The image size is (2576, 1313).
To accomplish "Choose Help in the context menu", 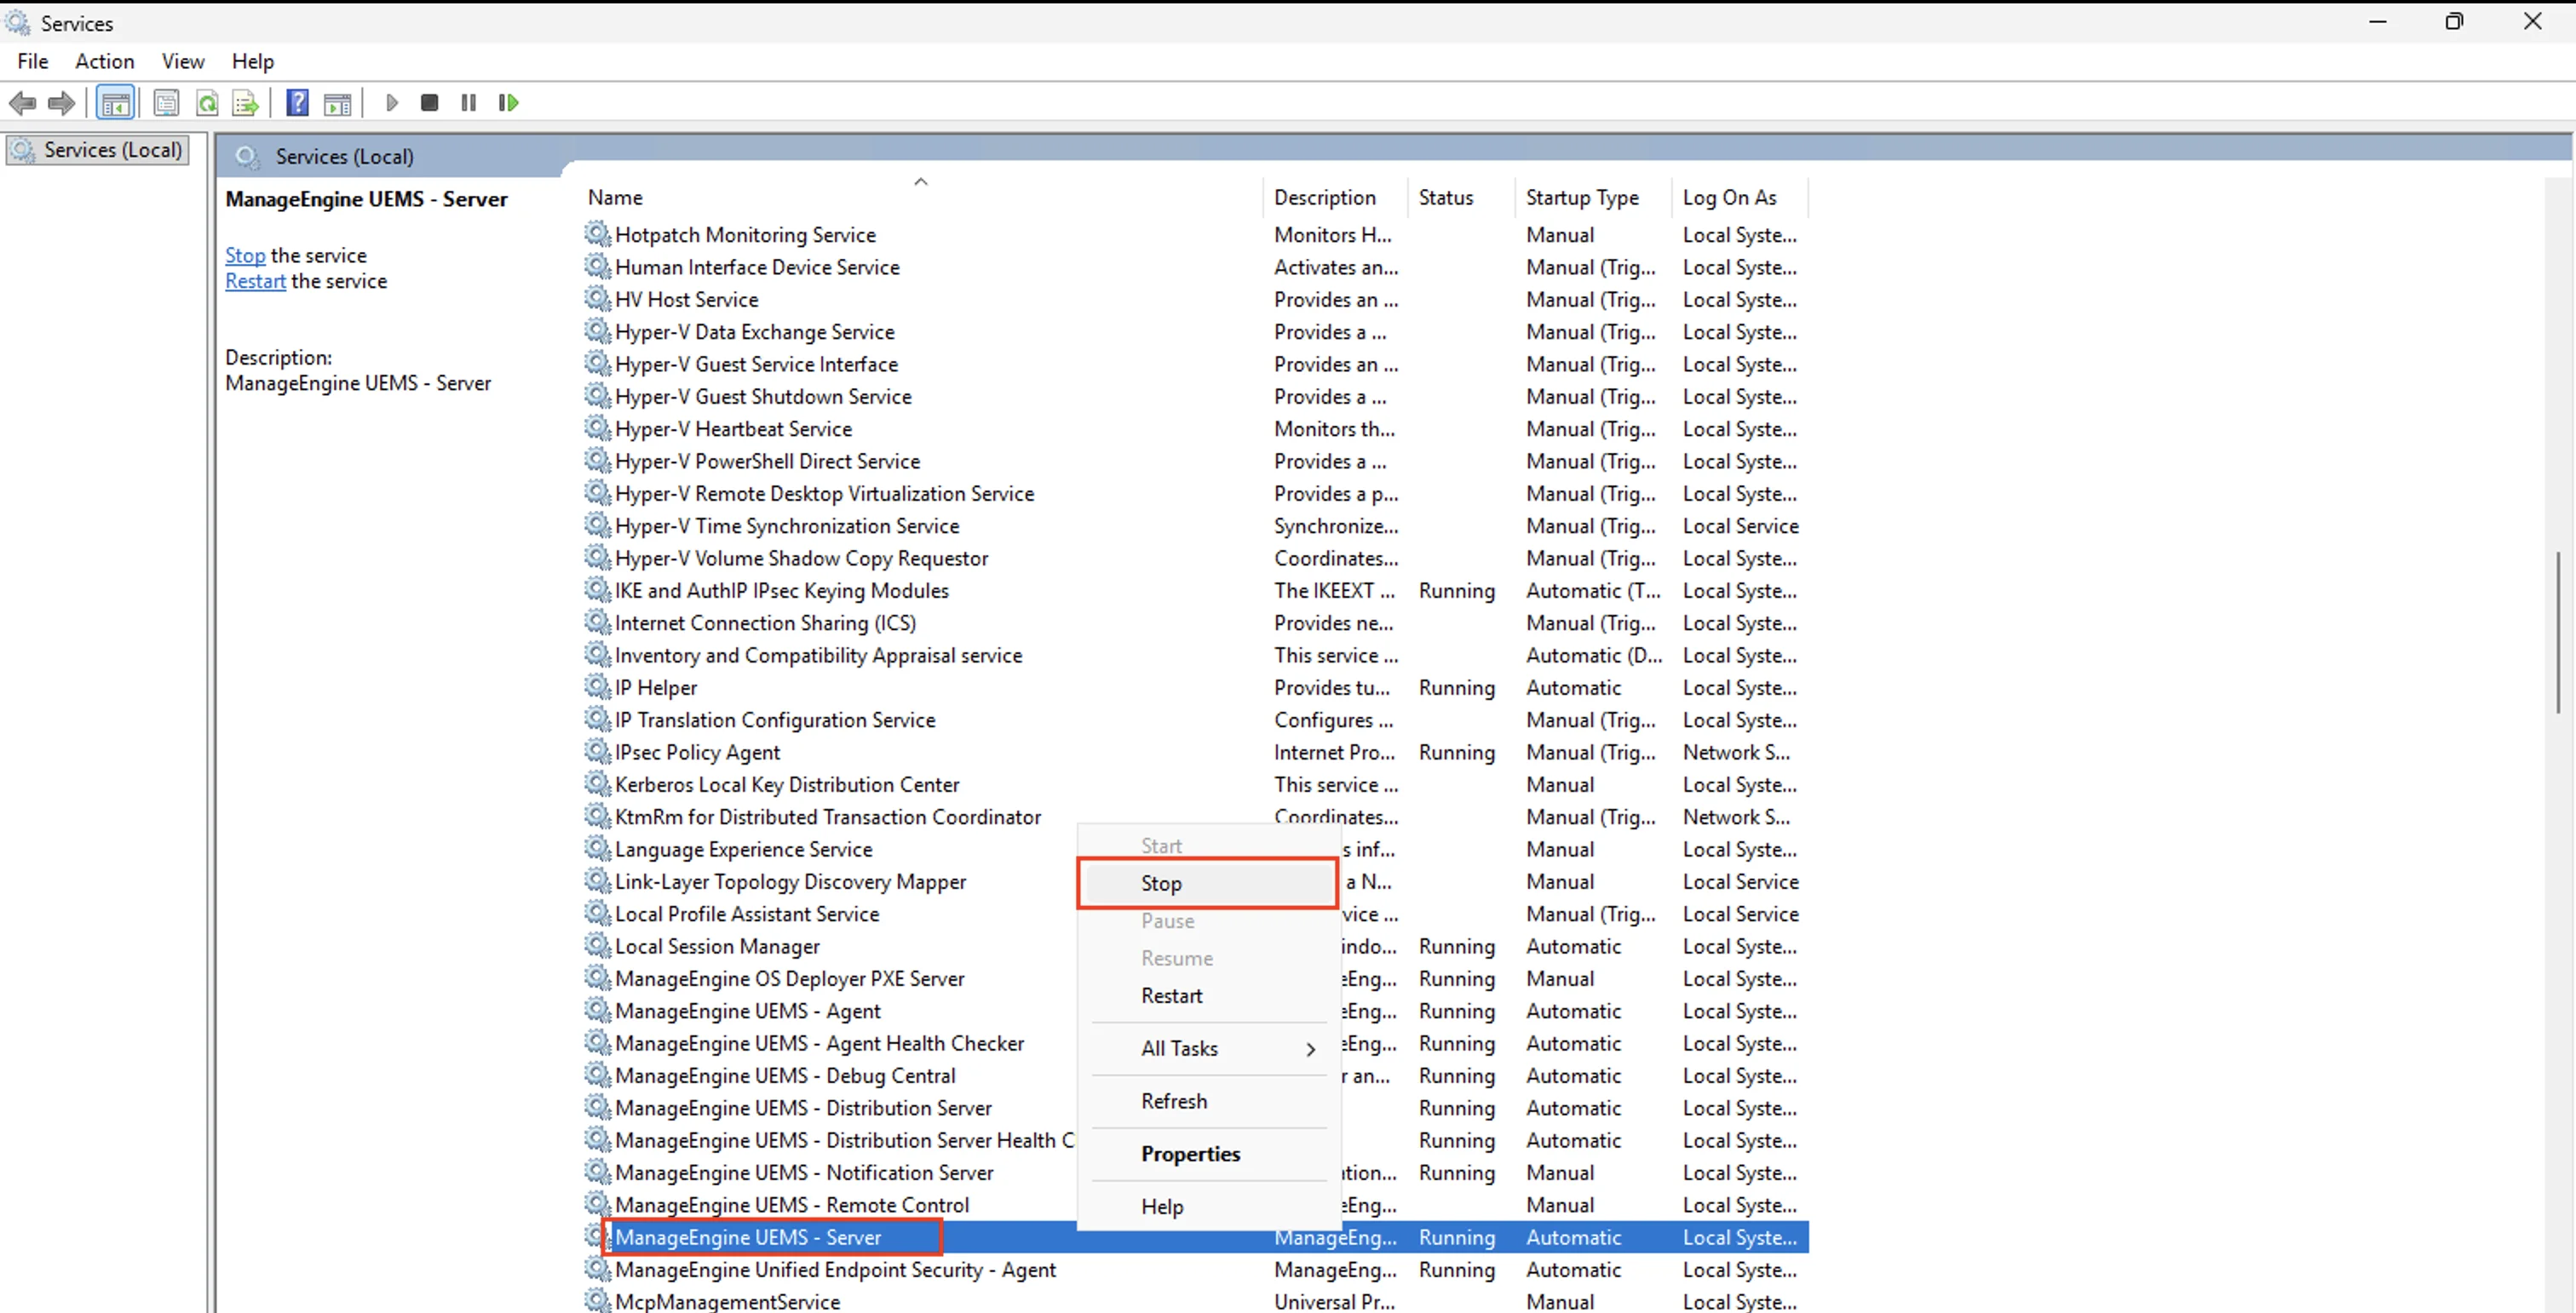I will [1208, 1207].
